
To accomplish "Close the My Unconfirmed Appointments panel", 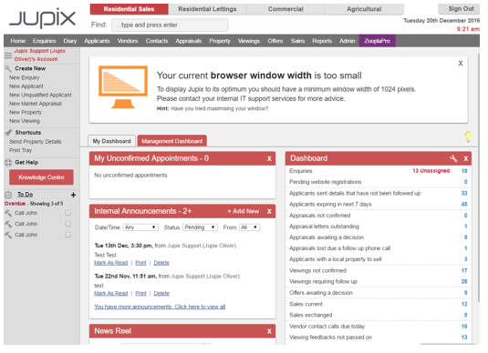I will [x=269, y=158].
